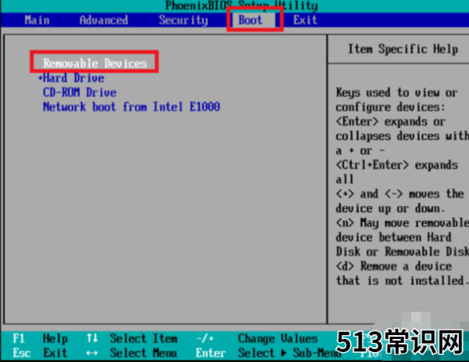
Task: Select Network boot from Intel E1000
Action: [132, 107]
